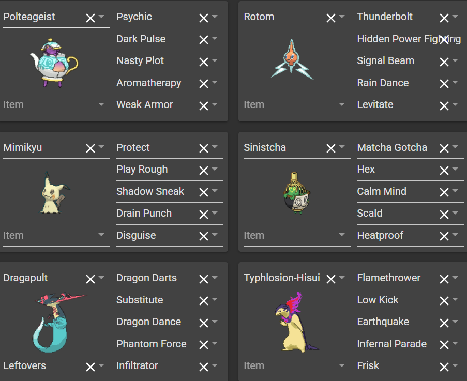This screenshot has width=467, height=381.
Task: Expand the Scald move dropdown arrow
Action: click(455, 213)
